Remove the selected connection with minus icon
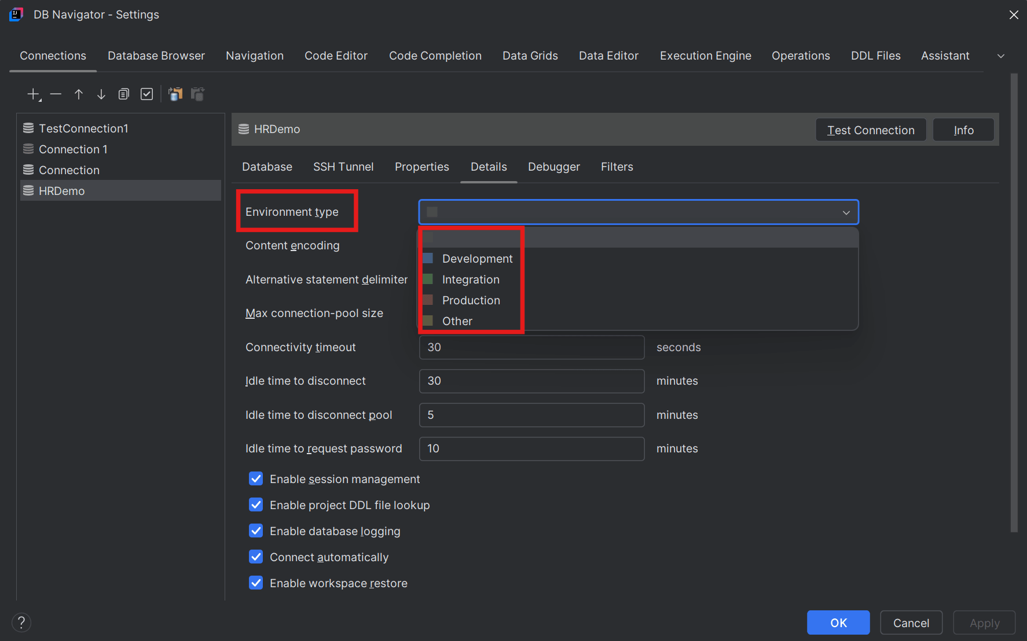The height and width of the screenshot is (641, 1027). point(56,94)
